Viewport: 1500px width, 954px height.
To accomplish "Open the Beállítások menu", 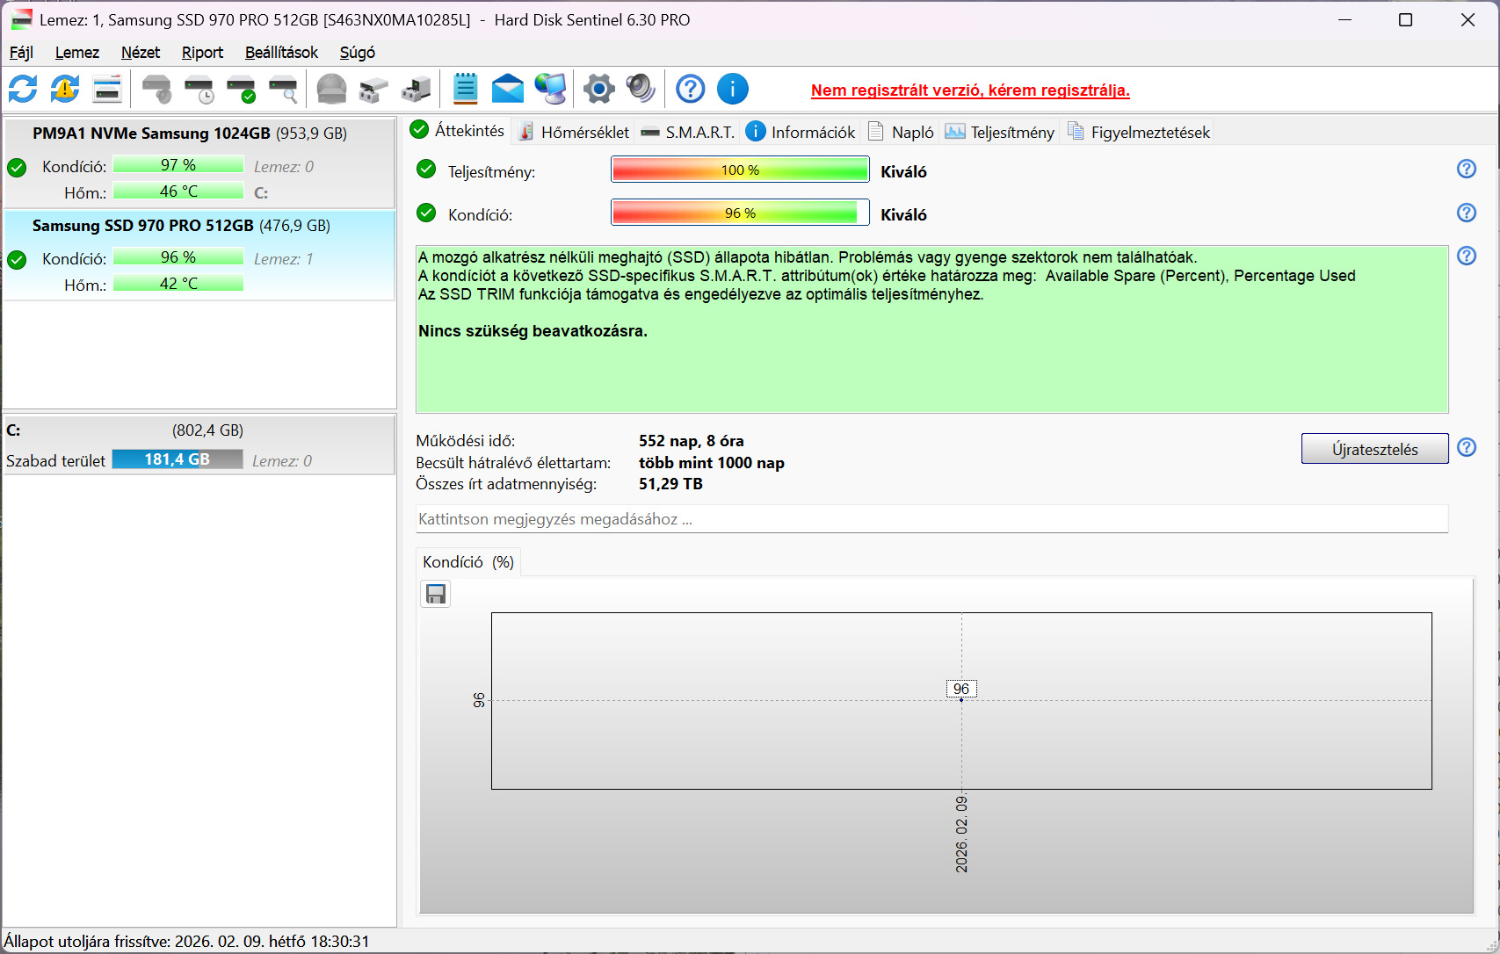I will pyautogui.click(x=281, y=53).
